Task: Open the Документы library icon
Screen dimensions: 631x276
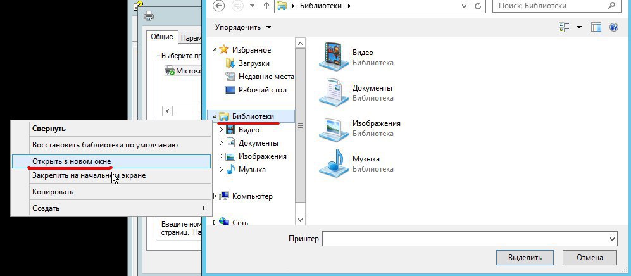Action: pos(333,92)
